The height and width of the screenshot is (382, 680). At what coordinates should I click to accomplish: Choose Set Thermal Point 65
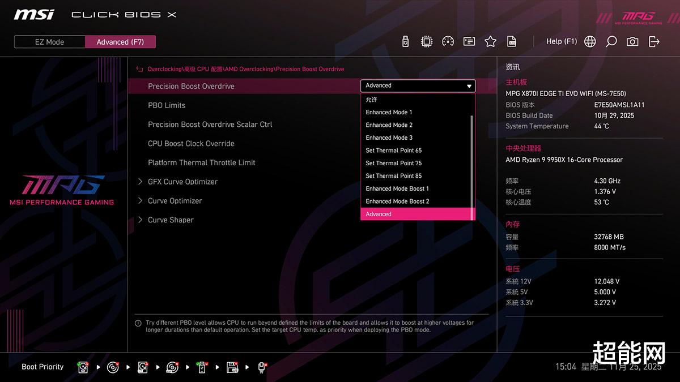tap(417, 151)
